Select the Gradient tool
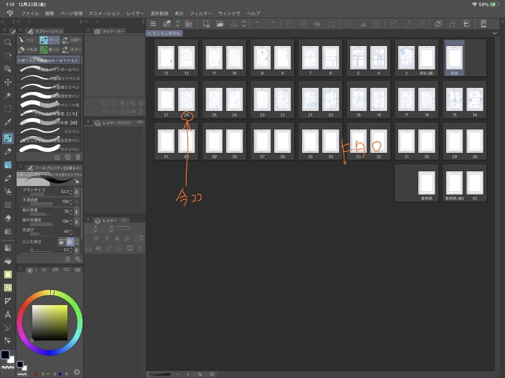This screenshot has height=378, width=505. [x=8, y=248]
